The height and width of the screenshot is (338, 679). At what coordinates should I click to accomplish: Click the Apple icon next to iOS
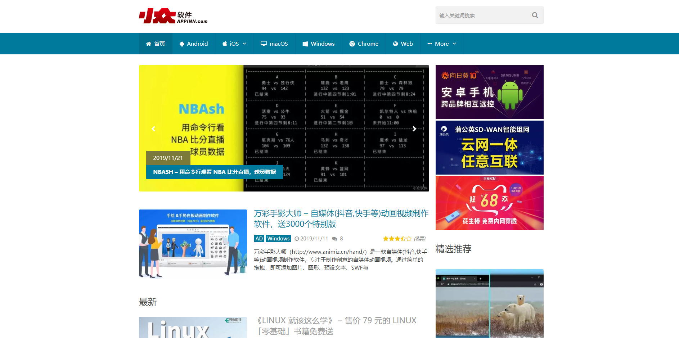[225, 44]
